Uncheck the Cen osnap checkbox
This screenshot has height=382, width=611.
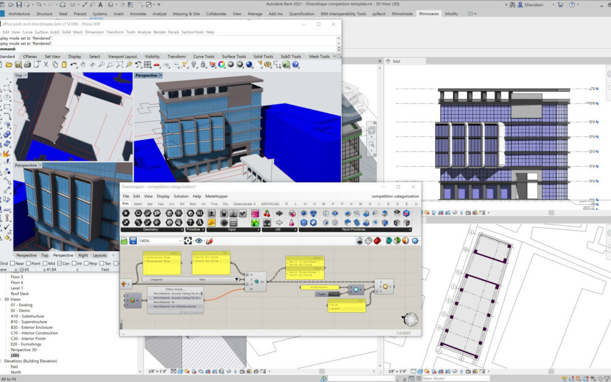pos(59,263)
